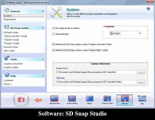This screenshot has height=120, width=155.
Task: Launch Graphic editor from Tools
Action: (11, 67)
